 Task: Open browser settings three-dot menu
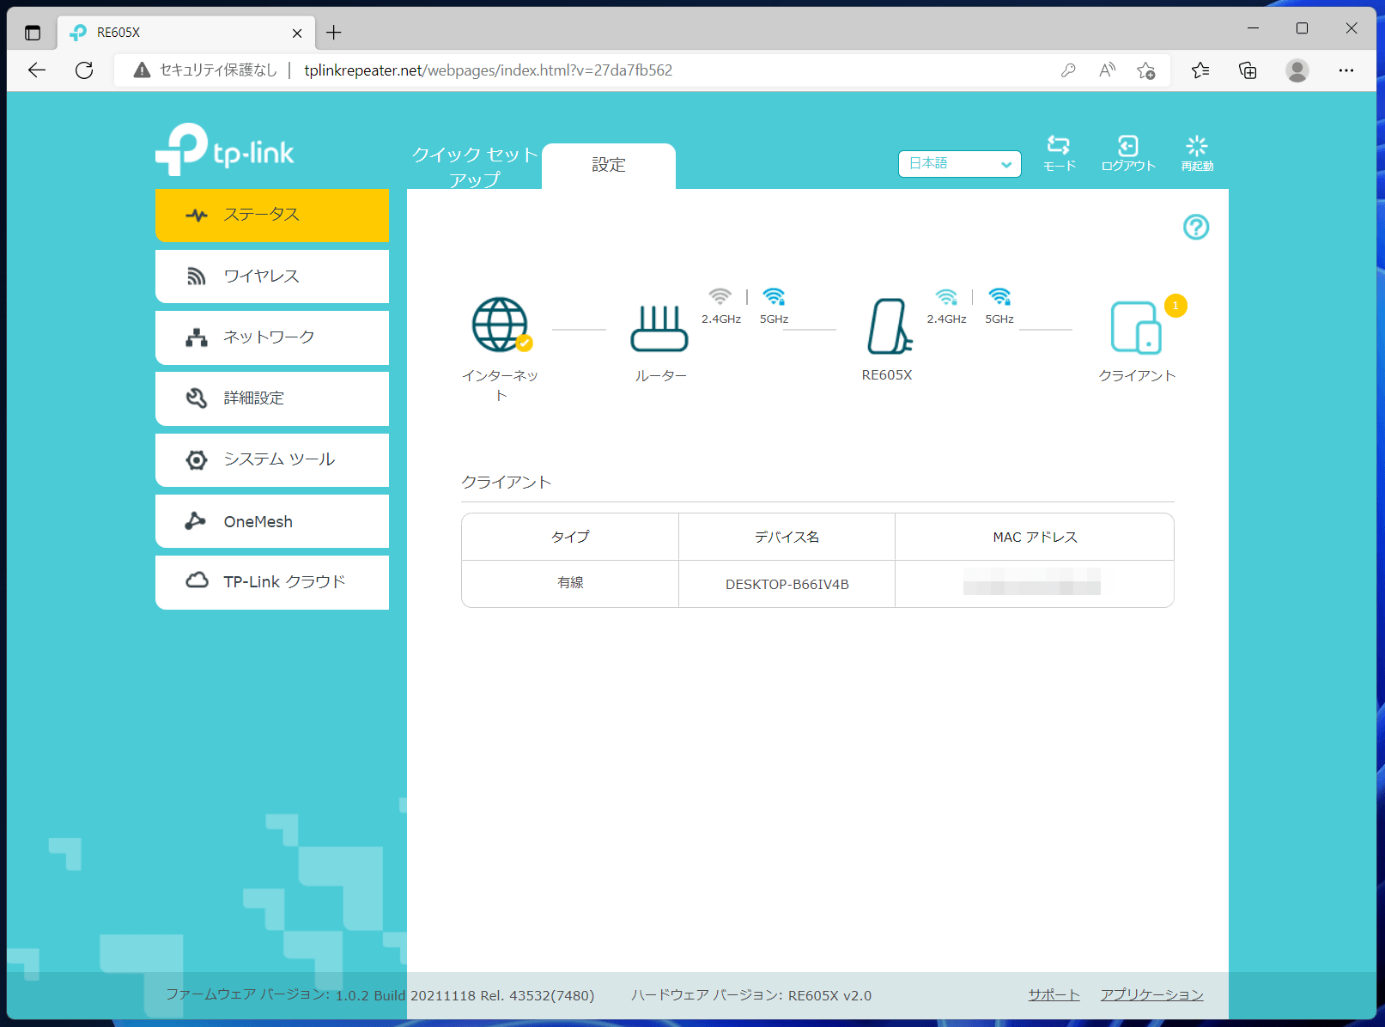pos(1346,70)
